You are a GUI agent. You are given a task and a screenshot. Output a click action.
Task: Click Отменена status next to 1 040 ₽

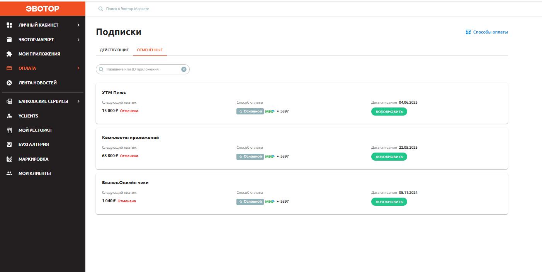pos(127,201)
